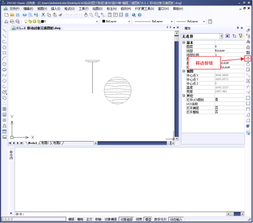Select the Rectangle tool in left toolbar

point(5,53)
